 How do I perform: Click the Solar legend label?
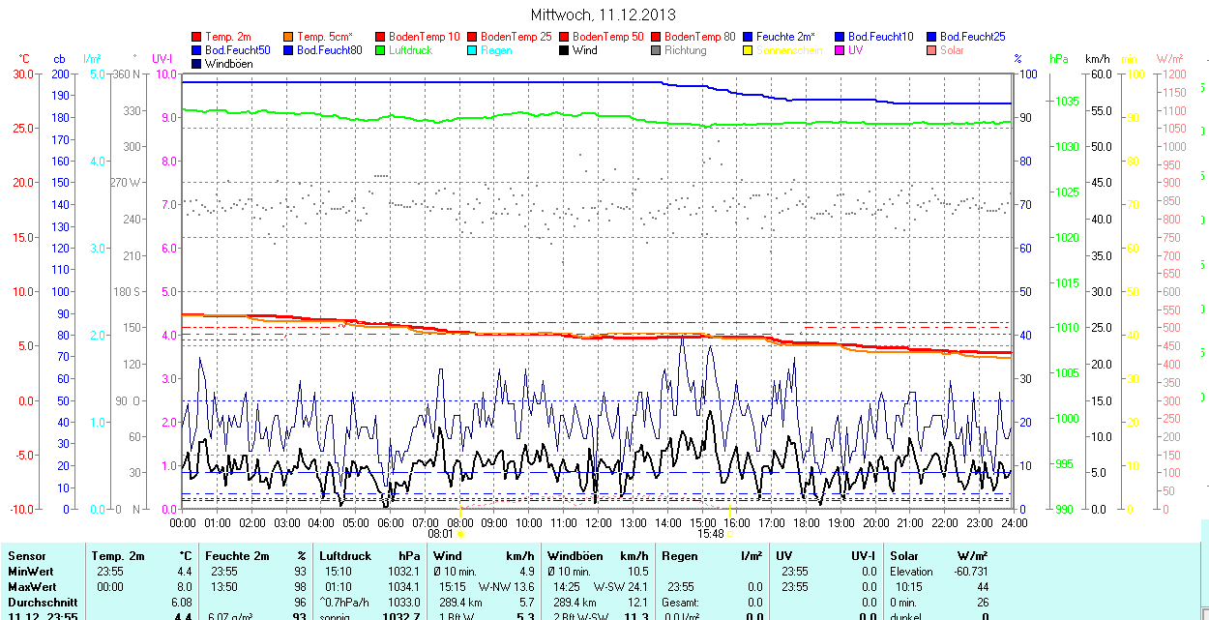tap(952, 50)
